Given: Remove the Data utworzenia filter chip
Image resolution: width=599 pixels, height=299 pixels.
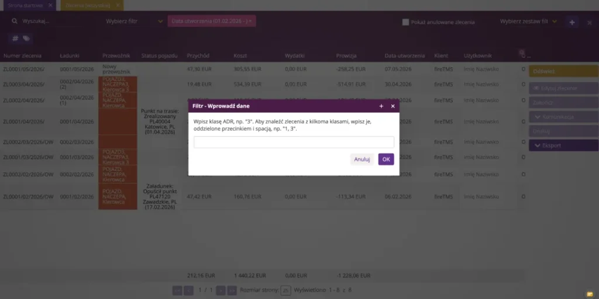Looking at the screenshot, I should 250,21.
